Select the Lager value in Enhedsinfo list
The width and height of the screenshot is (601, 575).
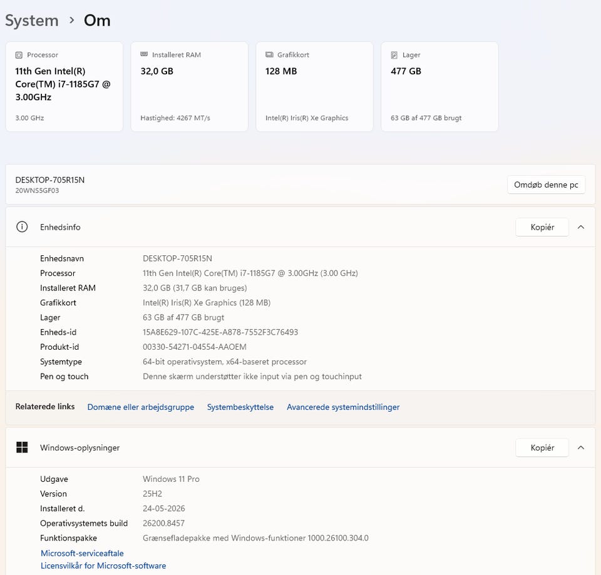click(x=183, y=317)
